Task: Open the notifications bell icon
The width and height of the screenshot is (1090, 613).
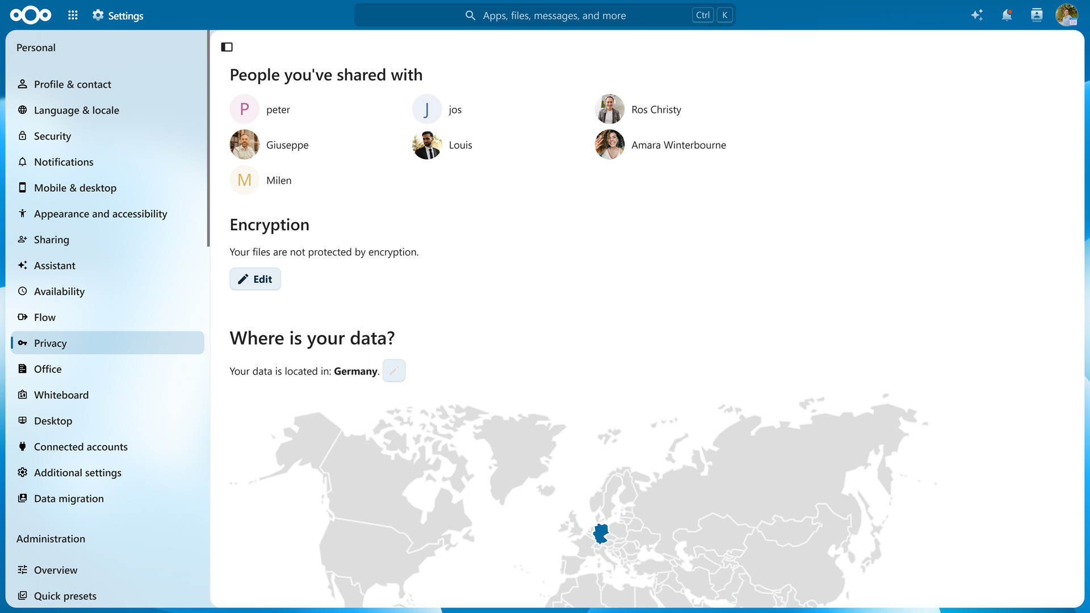Action: (1007, 15)
